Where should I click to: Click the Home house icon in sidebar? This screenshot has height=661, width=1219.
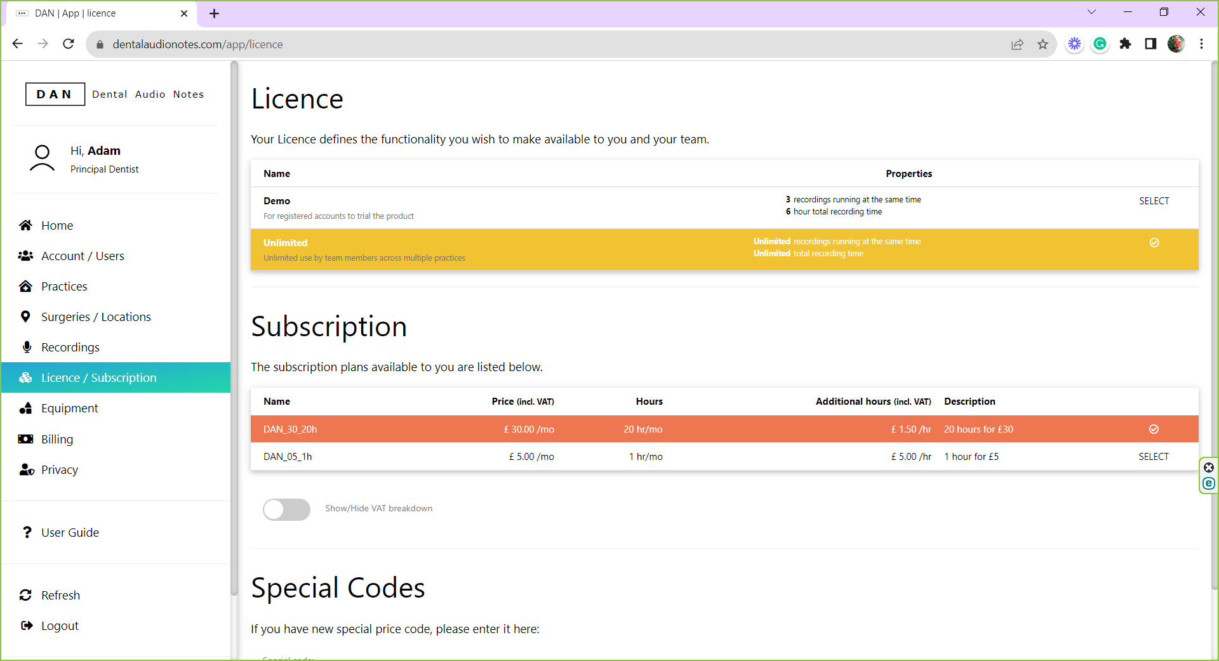pyautogui.click(x=25, y=225)
